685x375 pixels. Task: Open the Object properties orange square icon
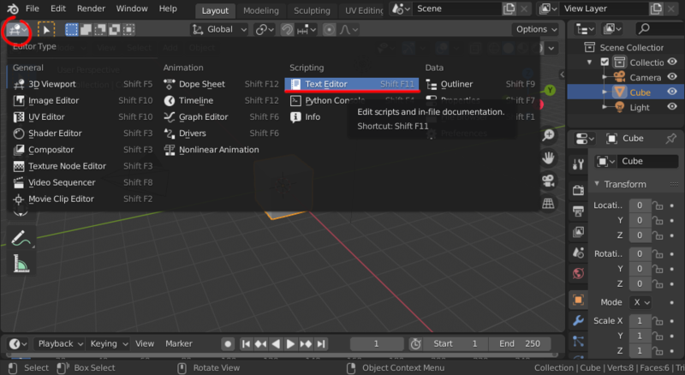click(x=579, y=300)
